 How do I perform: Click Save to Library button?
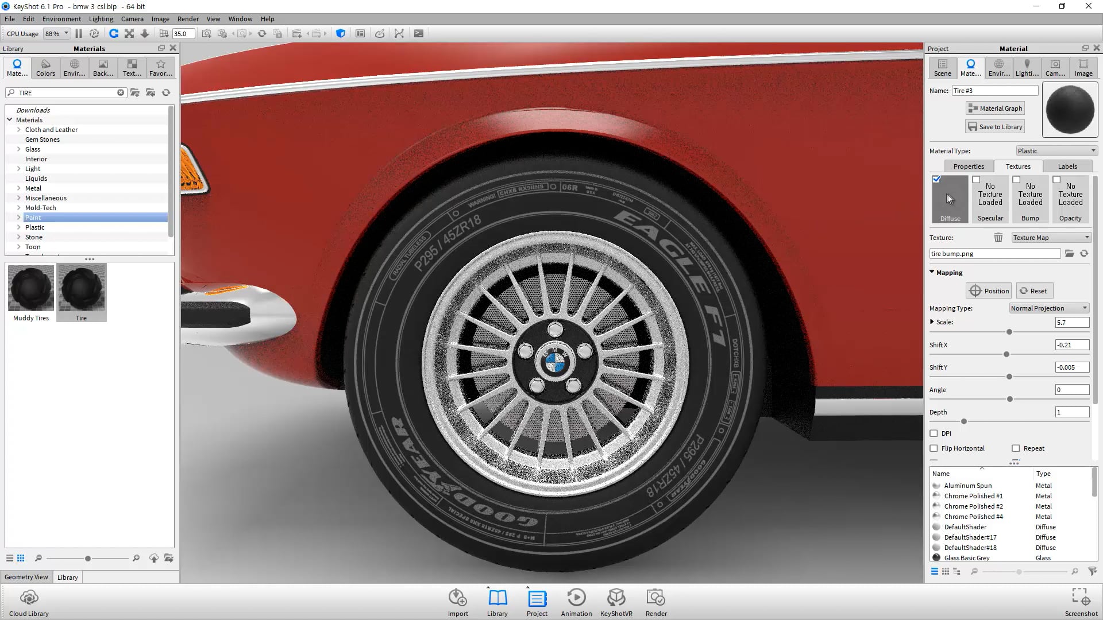995,127
